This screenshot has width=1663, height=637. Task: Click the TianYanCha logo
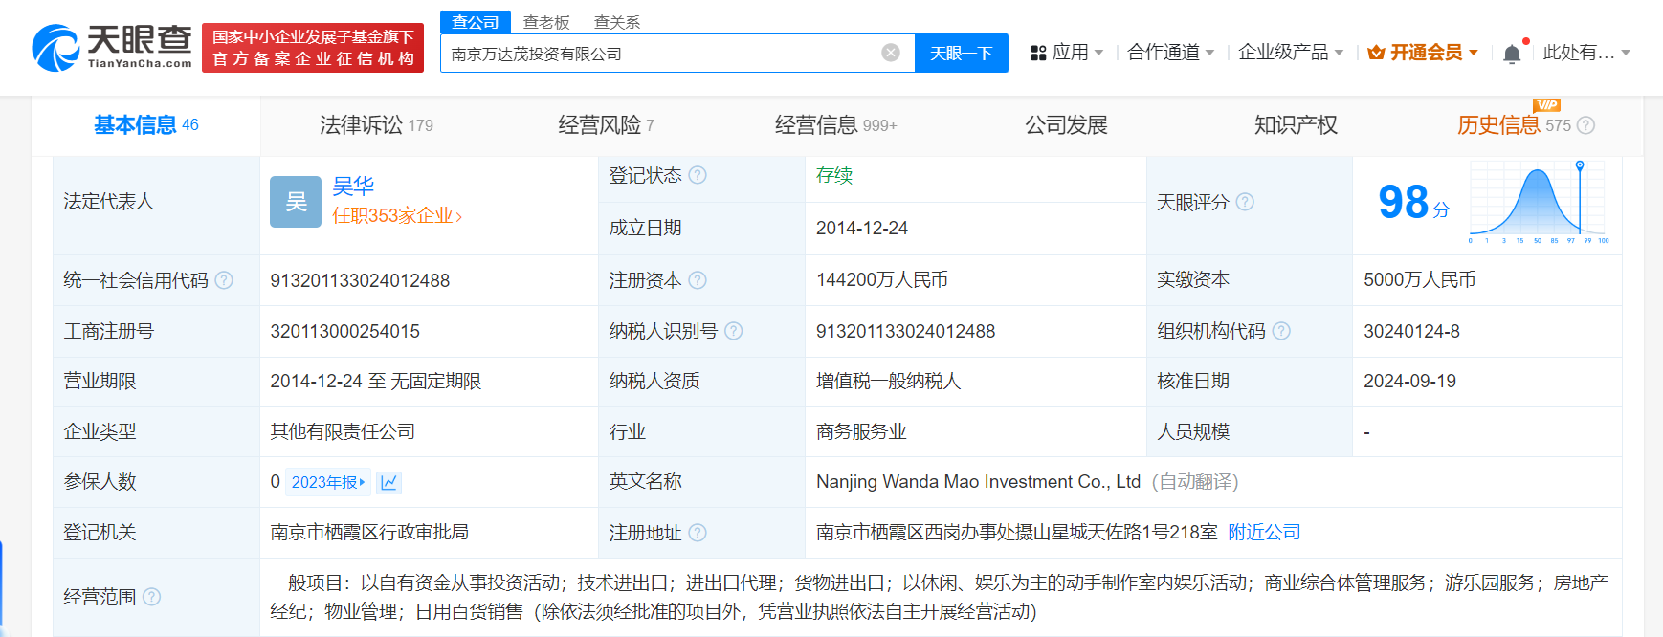pos(112,47)
